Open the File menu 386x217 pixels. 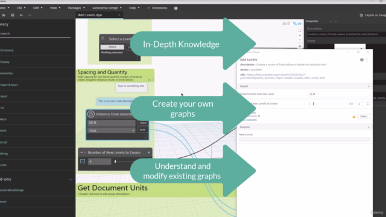pos(21,8)
